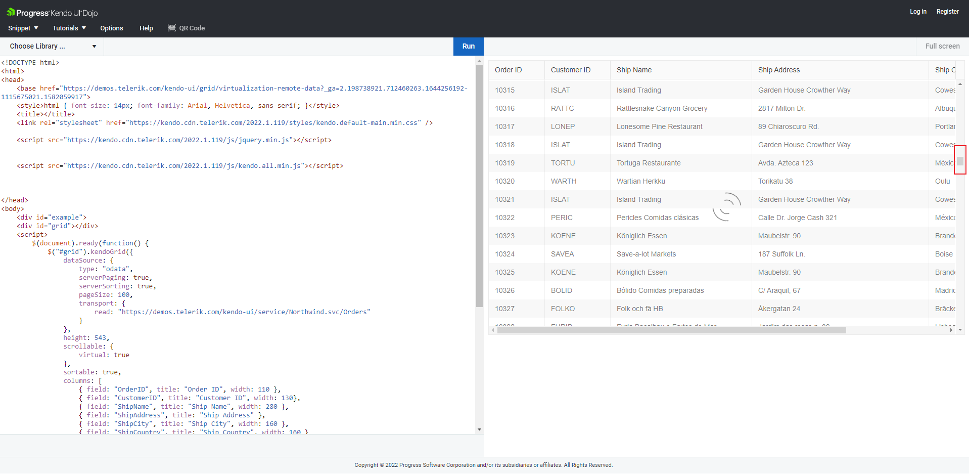
Task: Click grid horizontal scroll-left arrow
Action: pyautogui.click(x=493, y=330)
